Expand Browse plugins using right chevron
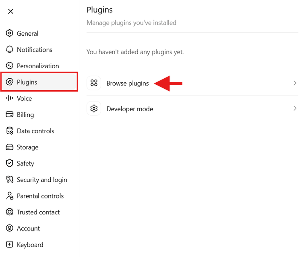302x257 pixels. coord(295,83)
